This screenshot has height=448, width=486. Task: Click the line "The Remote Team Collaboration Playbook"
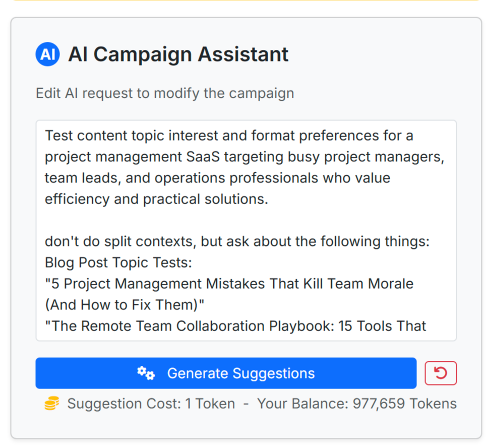(235, 326)
